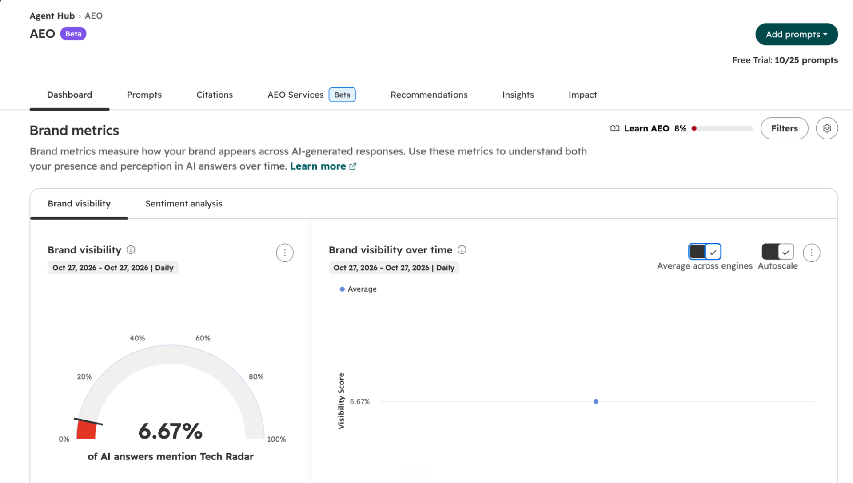Click the large 6.67% gauge value
The height and width of the screenshot is (483, 853).
point(171,431)
